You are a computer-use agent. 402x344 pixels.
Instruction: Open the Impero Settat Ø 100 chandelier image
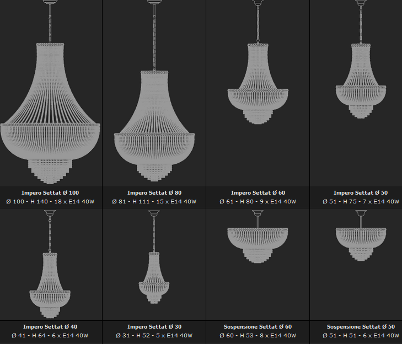click(x=51, y=93)
